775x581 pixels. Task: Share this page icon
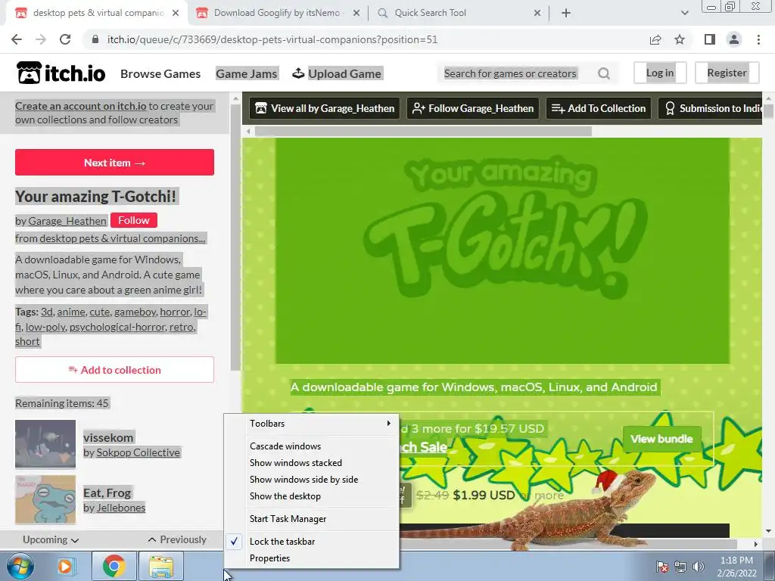655,39
